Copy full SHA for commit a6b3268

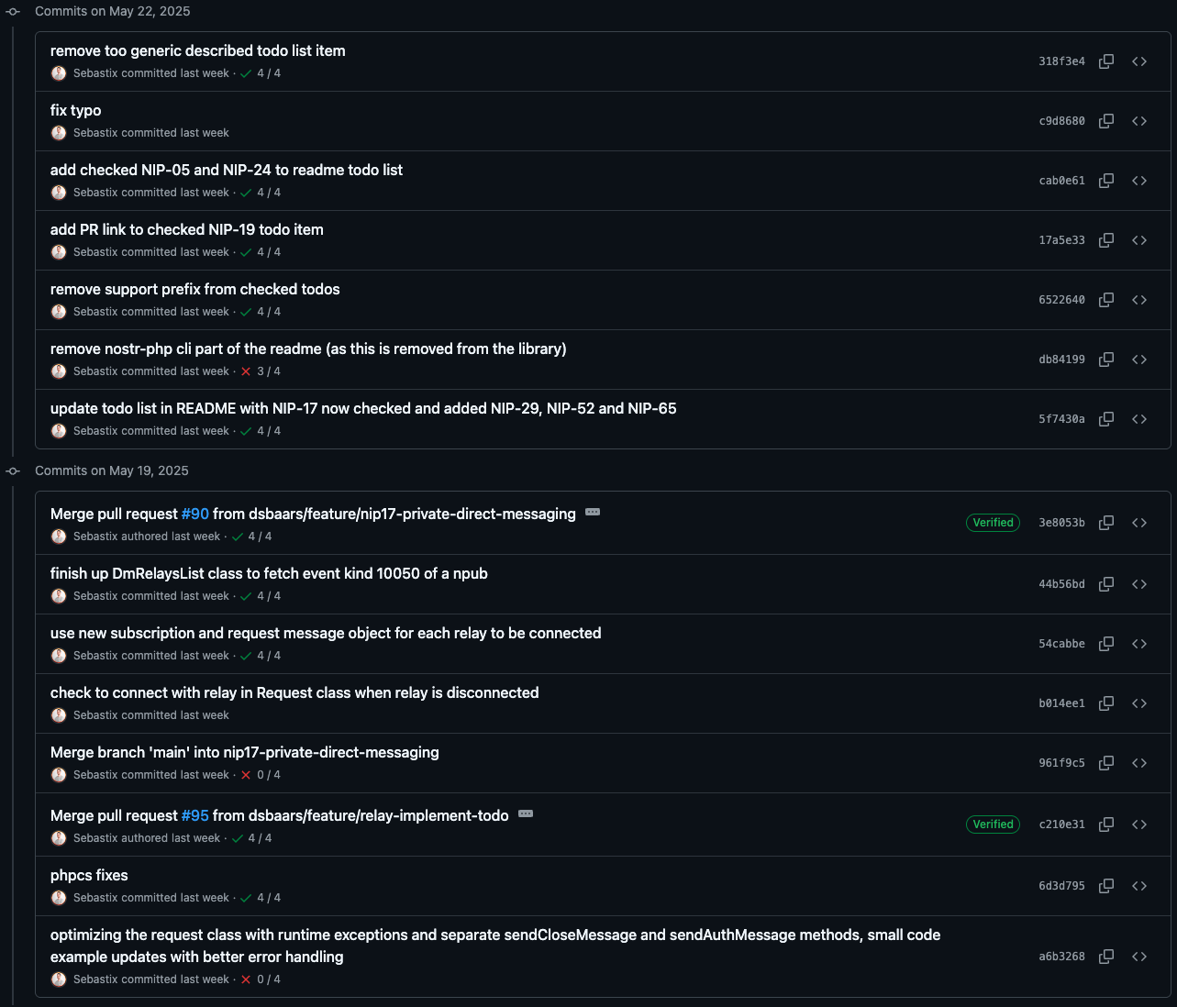1106,957
